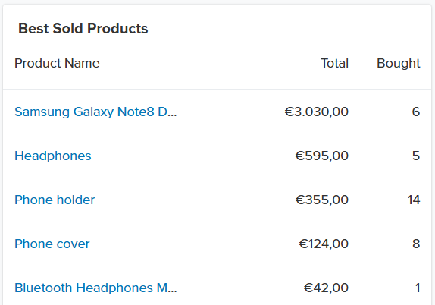
Task: Click bought count 5 for Headphones
Action: (416, 156)
